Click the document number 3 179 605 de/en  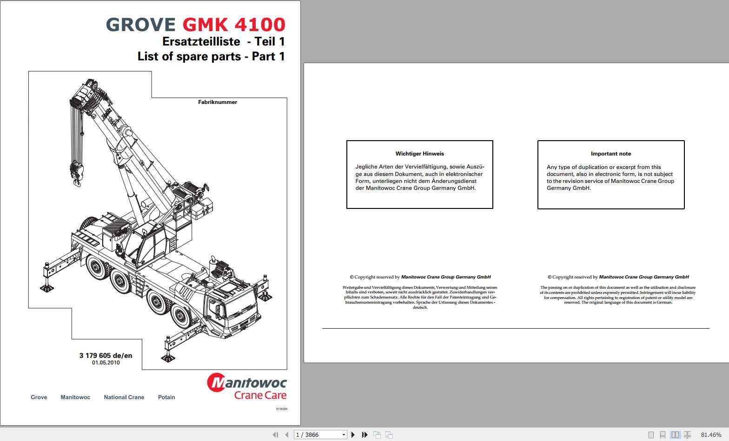tap(106, 356)
